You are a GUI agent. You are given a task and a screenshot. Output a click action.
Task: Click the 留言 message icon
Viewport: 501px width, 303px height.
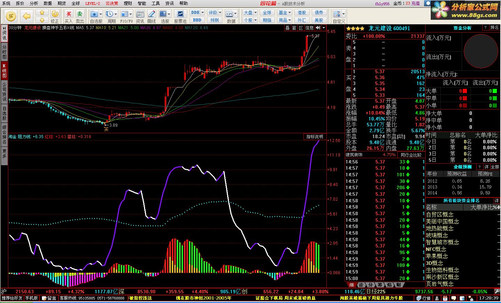(49, 298)
